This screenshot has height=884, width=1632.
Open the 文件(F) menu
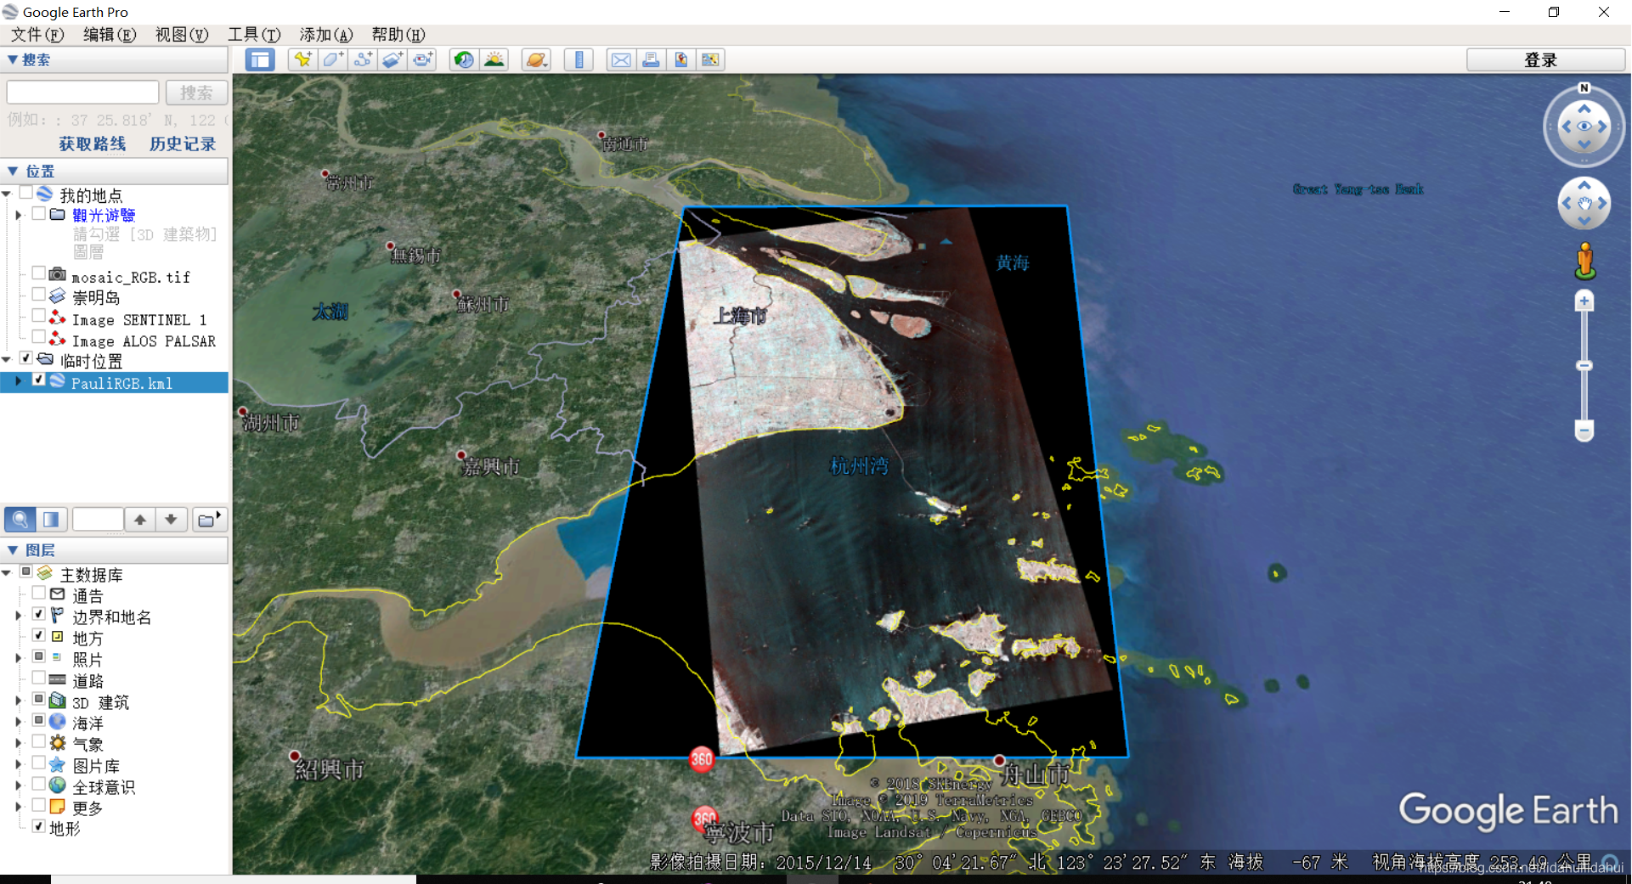coord(37,34)
